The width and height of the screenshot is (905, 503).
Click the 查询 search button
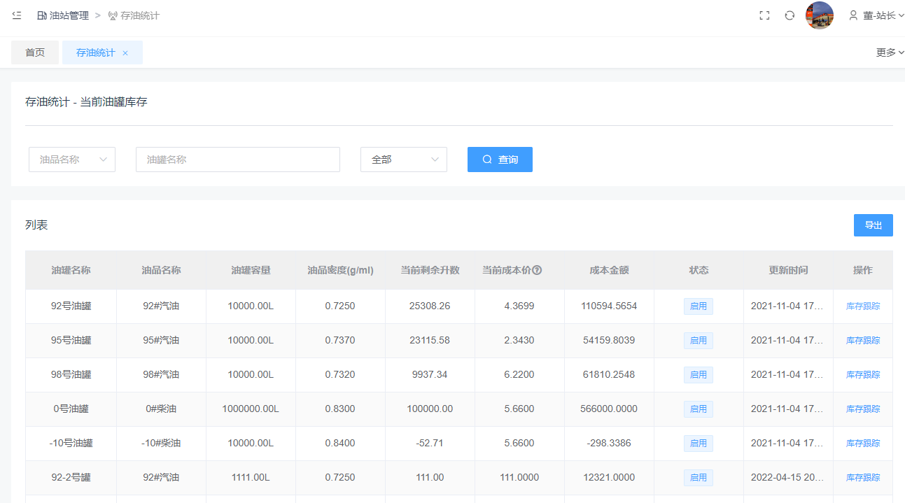[500, 160]
